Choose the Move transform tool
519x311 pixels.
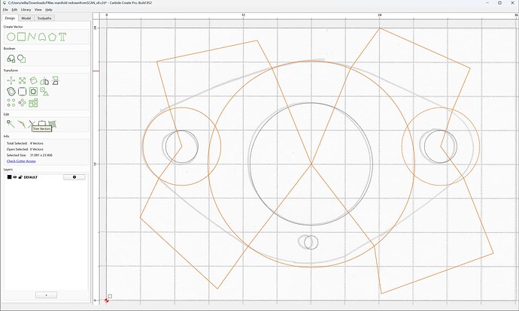[11, 80]
